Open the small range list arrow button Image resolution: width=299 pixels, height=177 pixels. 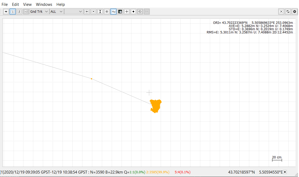coord(93,12)
